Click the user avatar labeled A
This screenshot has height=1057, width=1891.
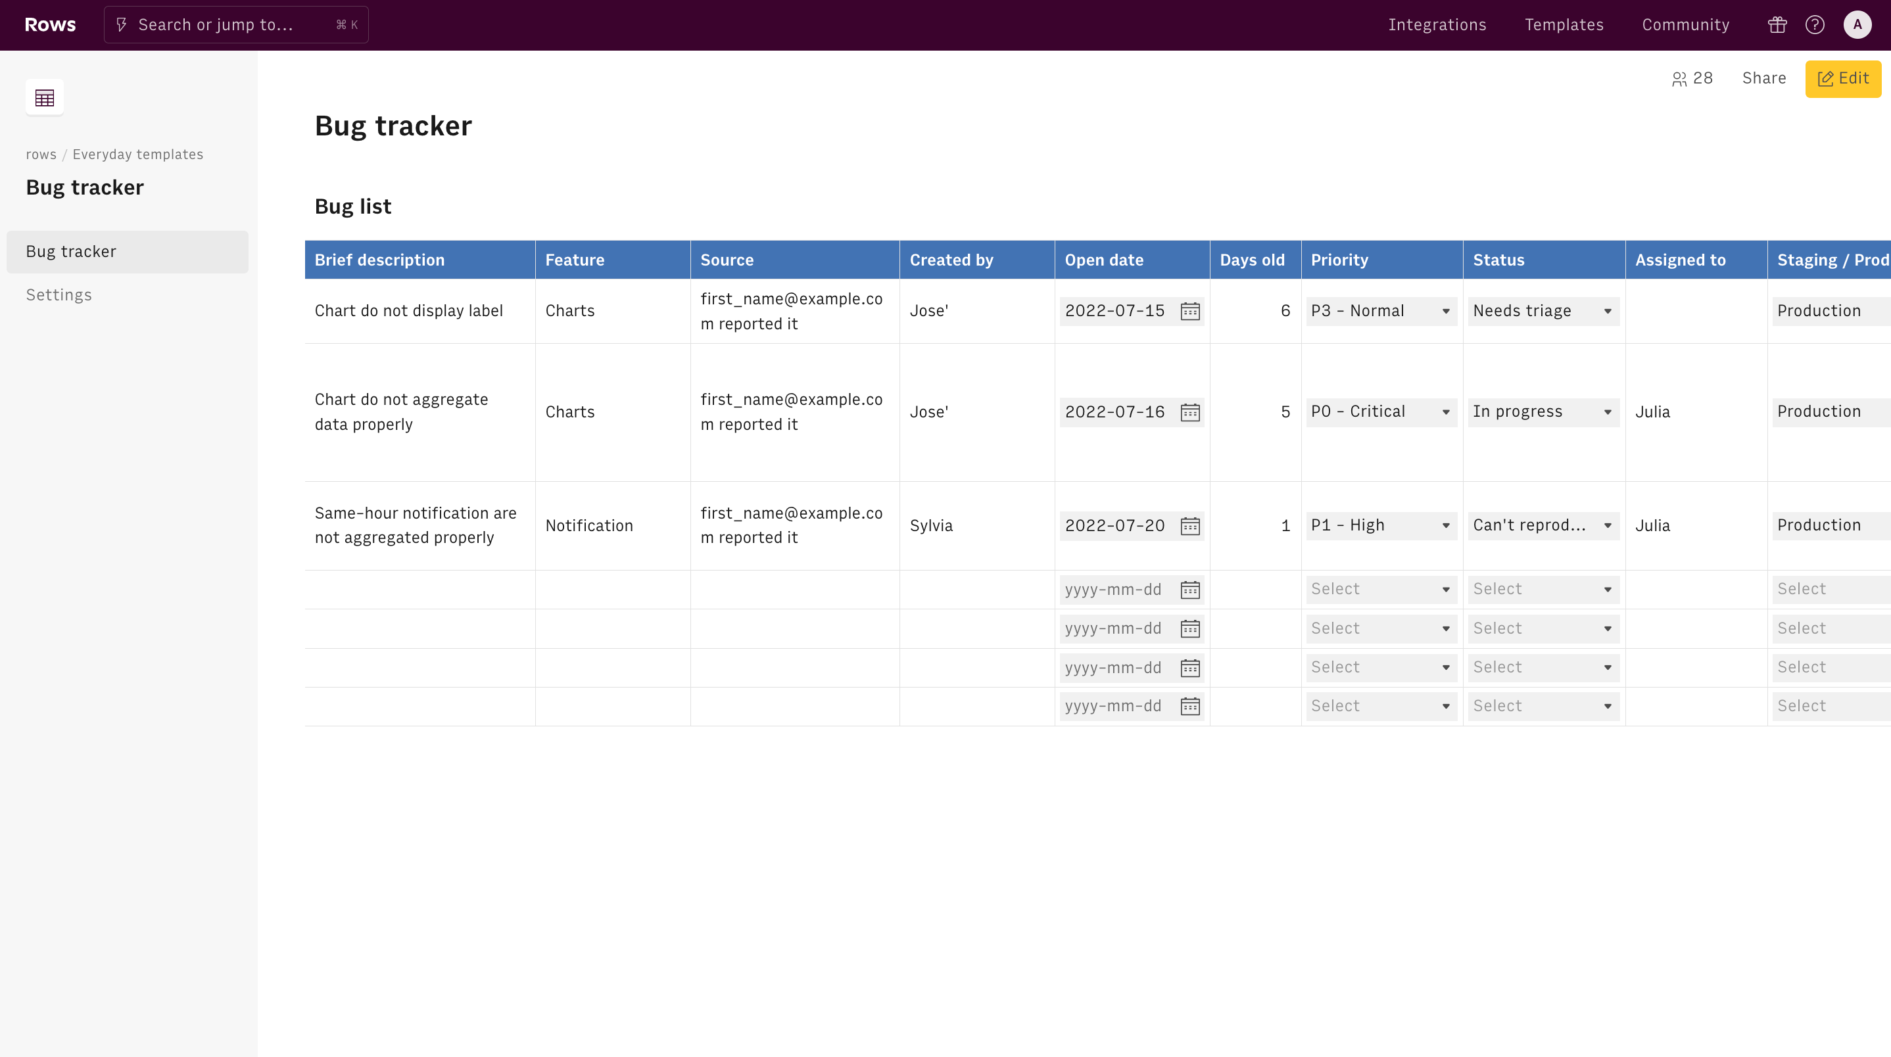[1857, 25]
